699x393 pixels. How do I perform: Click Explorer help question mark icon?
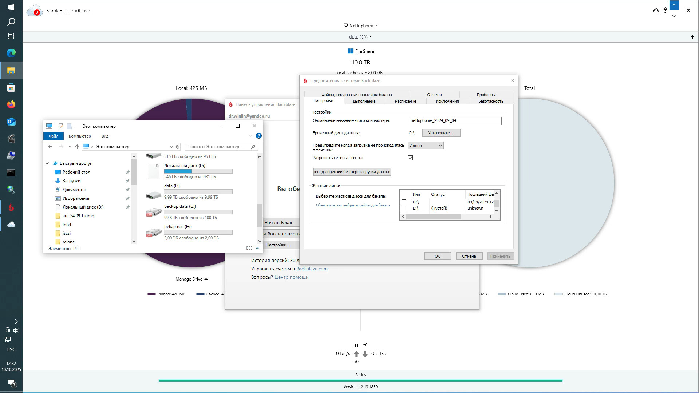[x=258, y=136]
